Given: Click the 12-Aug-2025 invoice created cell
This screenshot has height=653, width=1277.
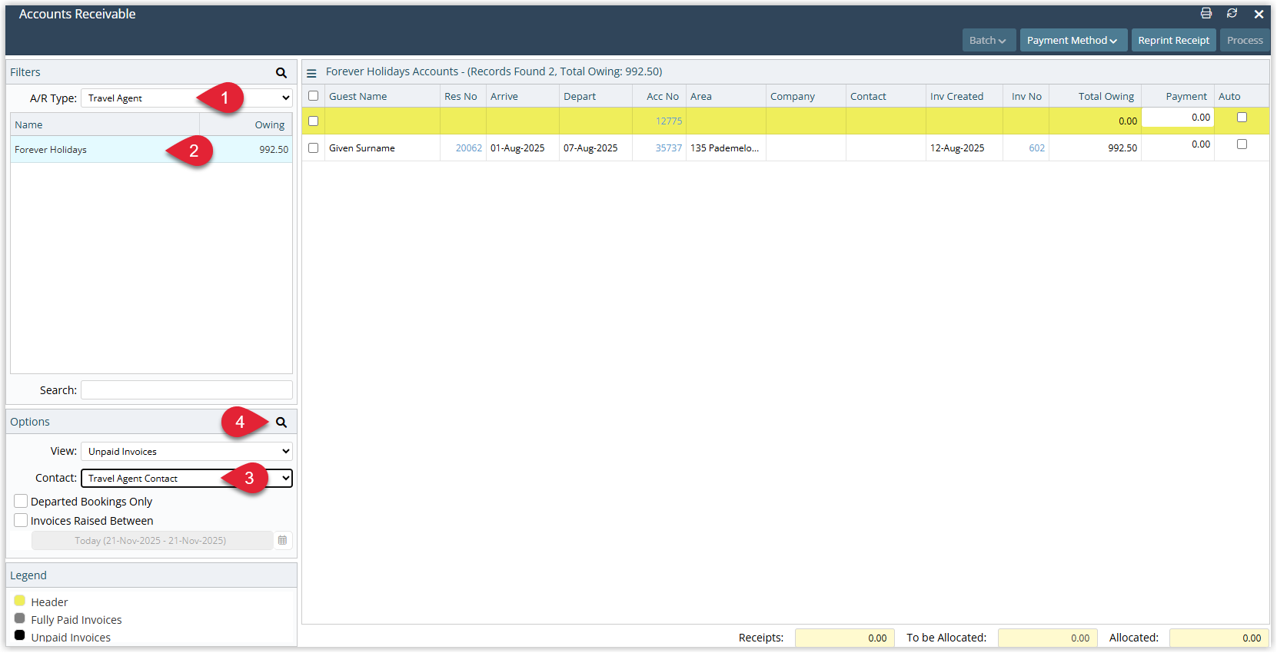Looking at the screenshot, I should (964, 148).
